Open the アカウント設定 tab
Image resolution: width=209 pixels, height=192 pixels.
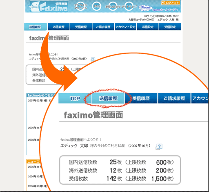pos(125,27)
